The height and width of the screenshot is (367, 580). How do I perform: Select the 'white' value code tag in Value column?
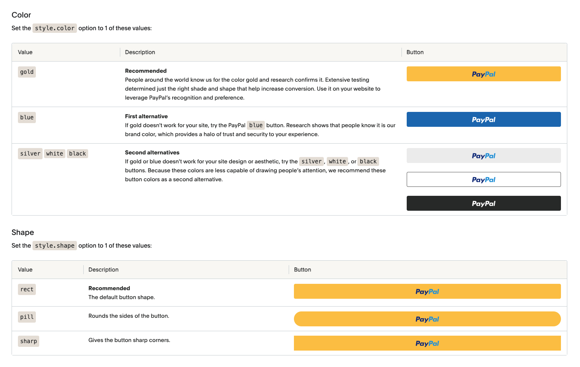click(x=55, y=154)
